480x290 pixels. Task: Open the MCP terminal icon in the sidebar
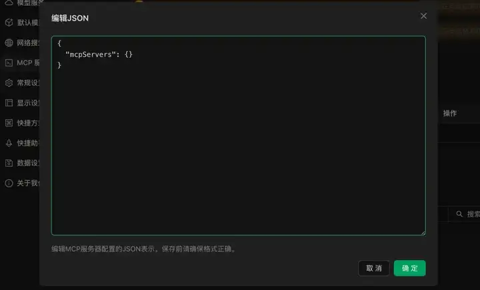(9, 63)
